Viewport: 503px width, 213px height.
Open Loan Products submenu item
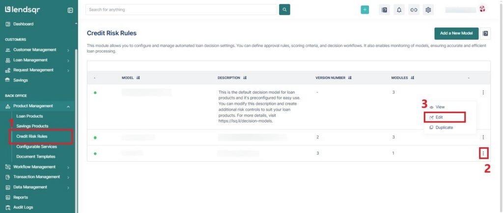click(29, 116)
